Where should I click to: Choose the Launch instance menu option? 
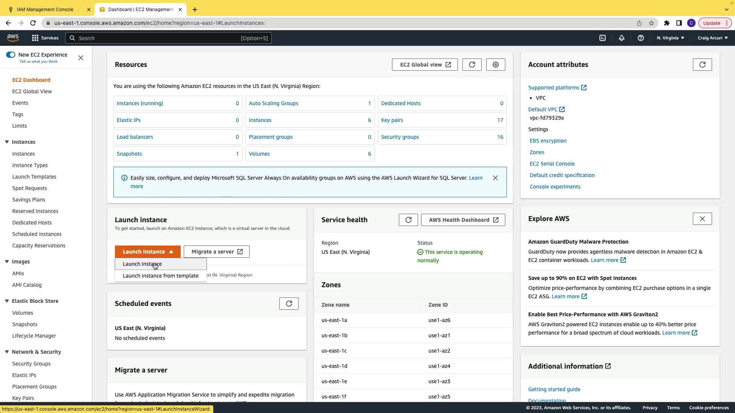[142, 264]
